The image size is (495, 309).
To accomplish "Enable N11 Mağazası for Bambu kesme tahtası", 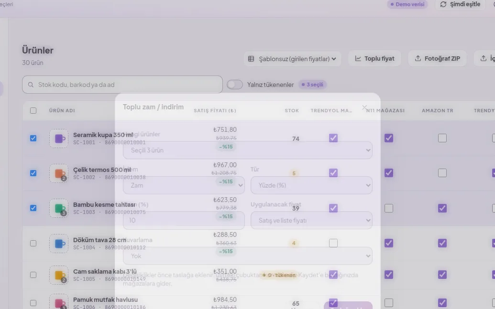I will point(389,208).
